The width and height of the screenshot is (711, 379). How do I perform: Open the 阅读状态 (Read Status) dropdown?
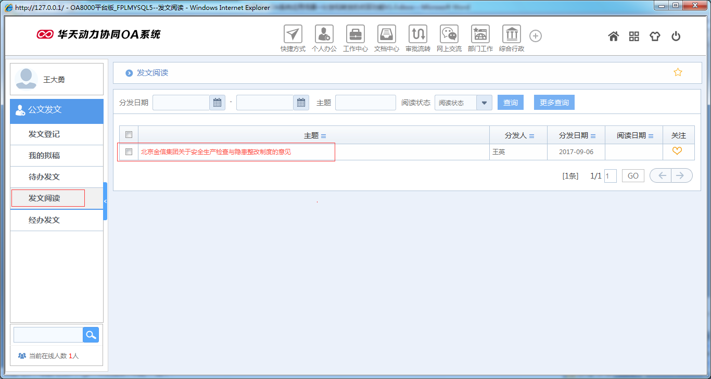coord(484,102)
